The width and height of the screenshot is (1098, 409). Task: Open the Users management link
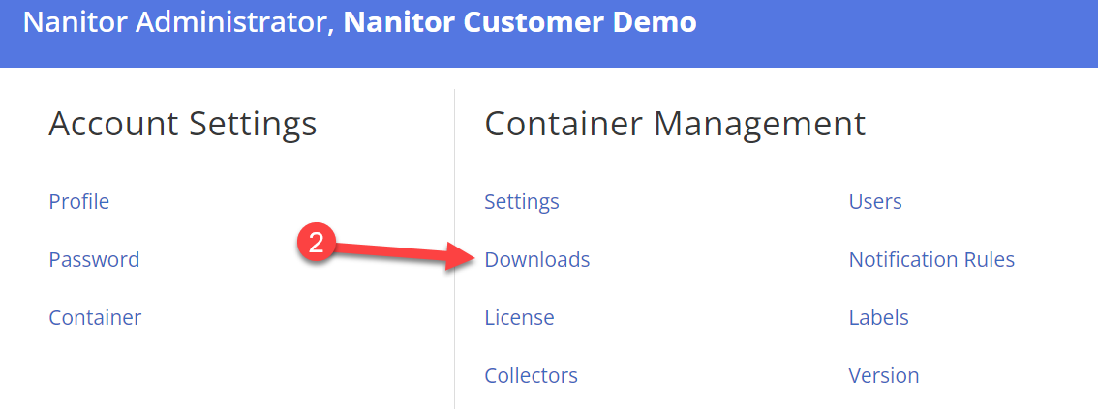click(x=874, y=201)
